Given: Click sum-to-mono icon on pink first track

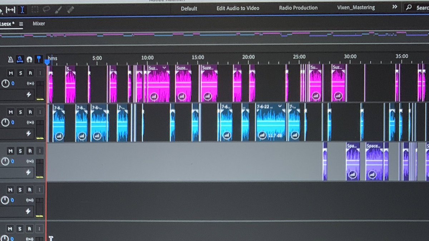Looking at the screenshot, I should coord(31,84).
